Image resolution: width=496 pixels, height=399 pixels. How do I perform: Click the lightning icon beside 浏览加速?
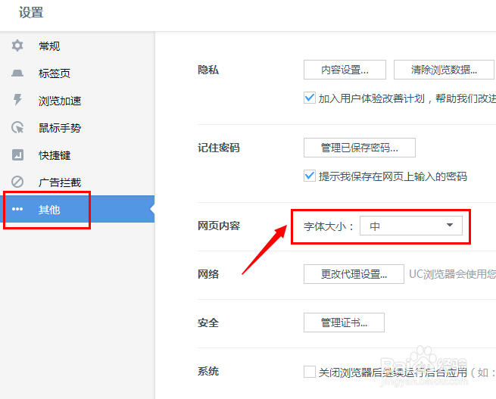click(17, 100)
